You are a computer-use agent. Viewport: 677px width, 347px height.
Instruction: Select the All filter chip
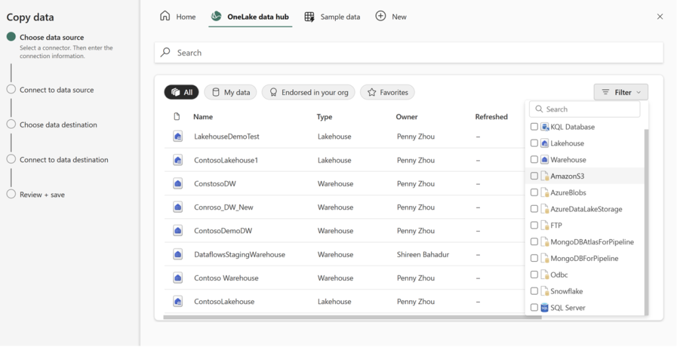click(181, 93)
